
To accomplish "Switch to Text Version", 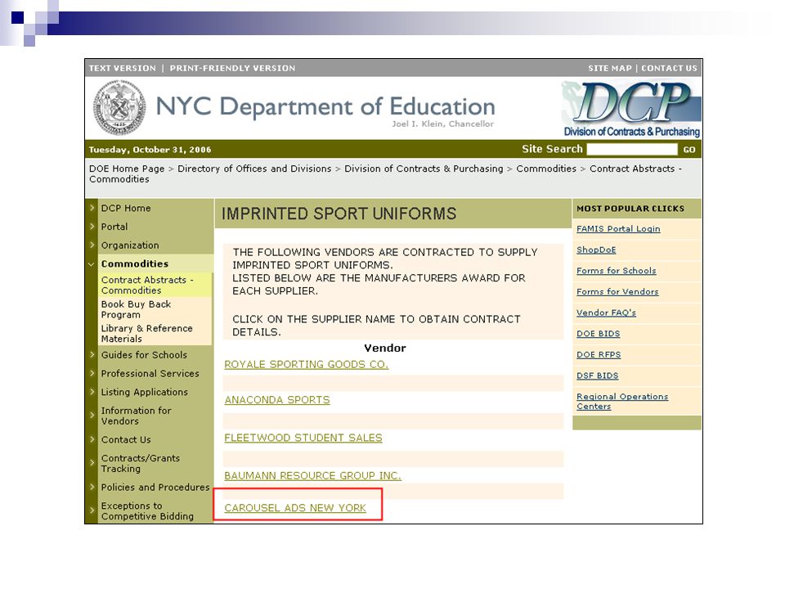I will 122,68.
